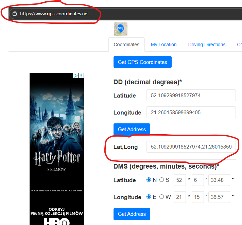
Task: Click the GPS map pin logo
Action: pyautogui.click(x=120, y=29)
